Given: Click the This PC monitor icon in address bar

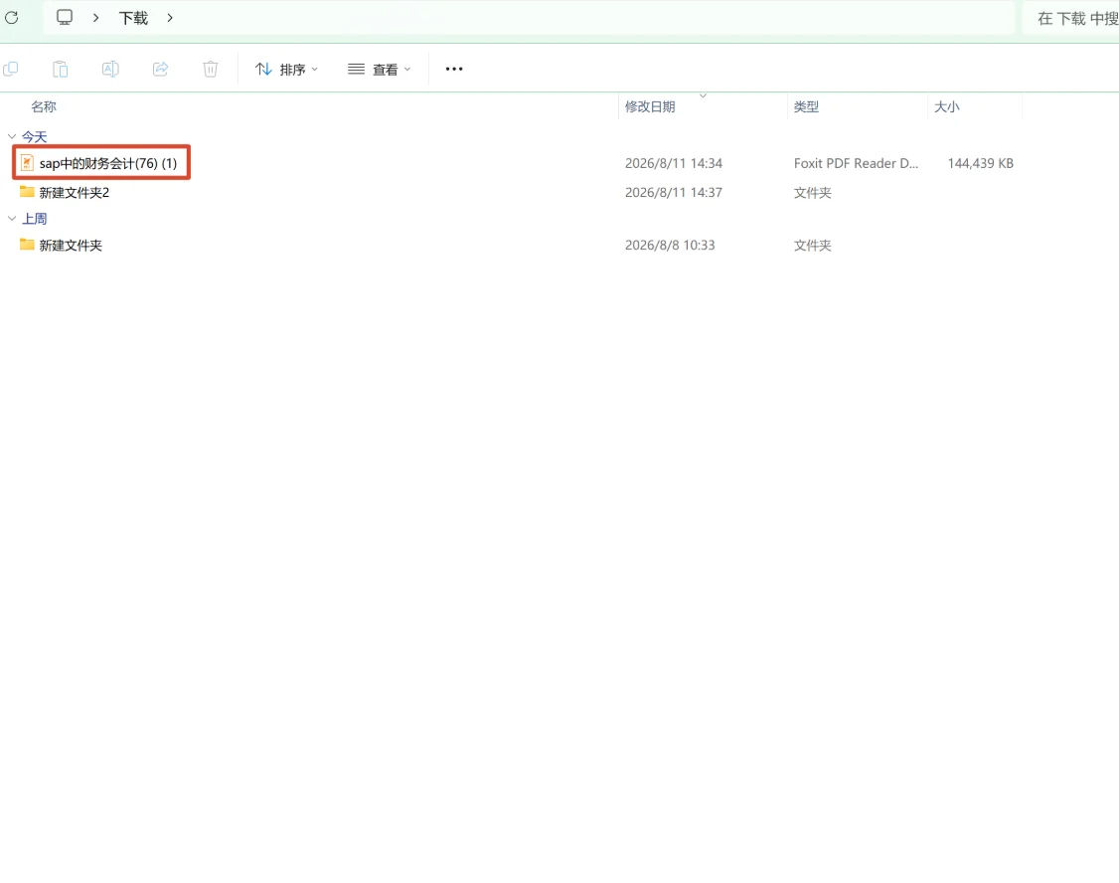Looking at the screenshot, I should [x=65, y=17].
